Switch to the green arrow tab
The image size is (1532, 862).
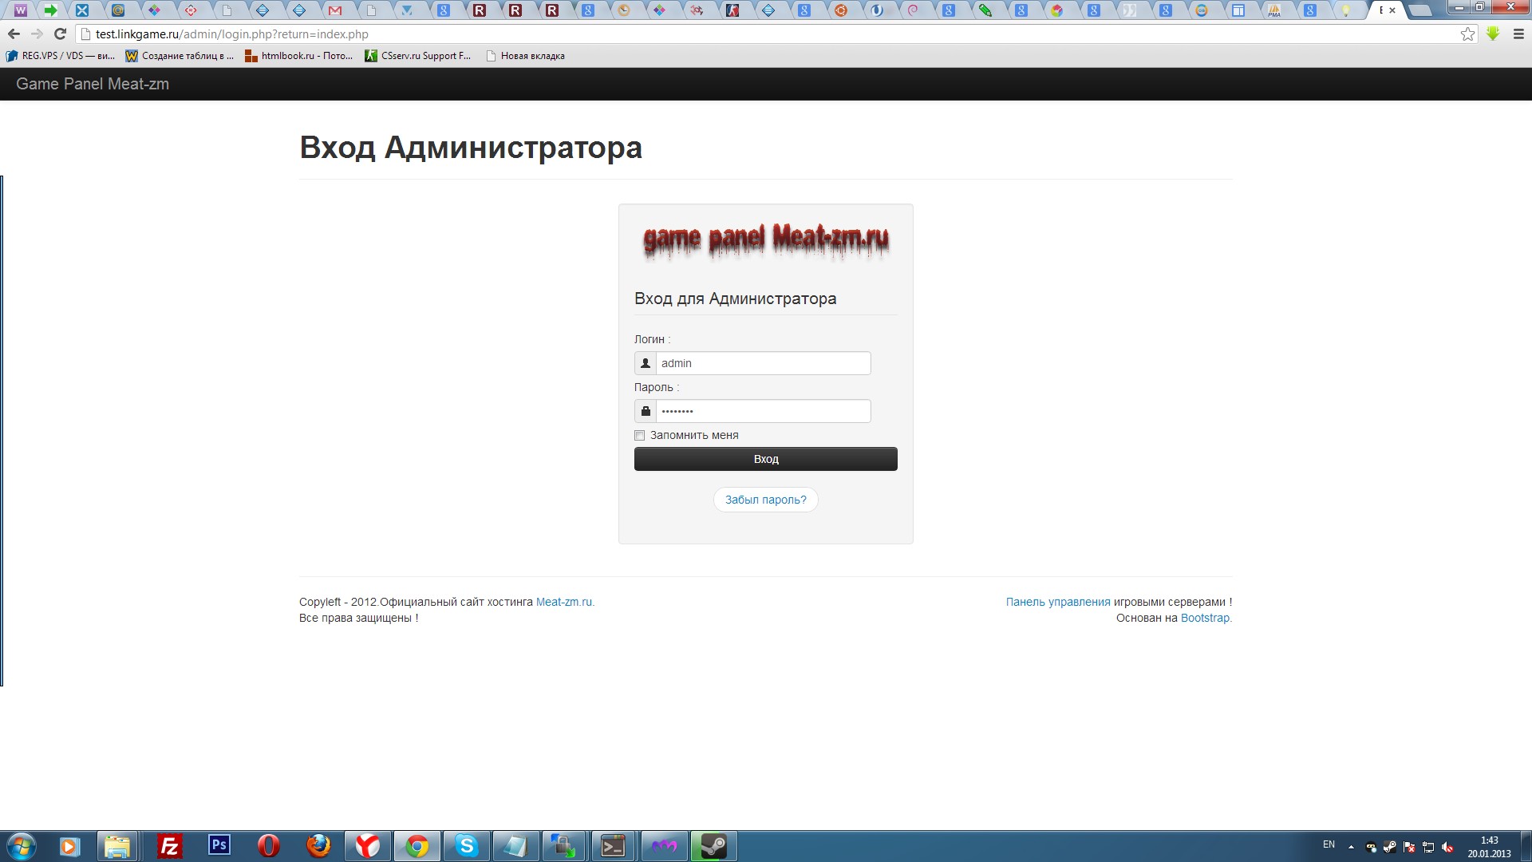51,10
